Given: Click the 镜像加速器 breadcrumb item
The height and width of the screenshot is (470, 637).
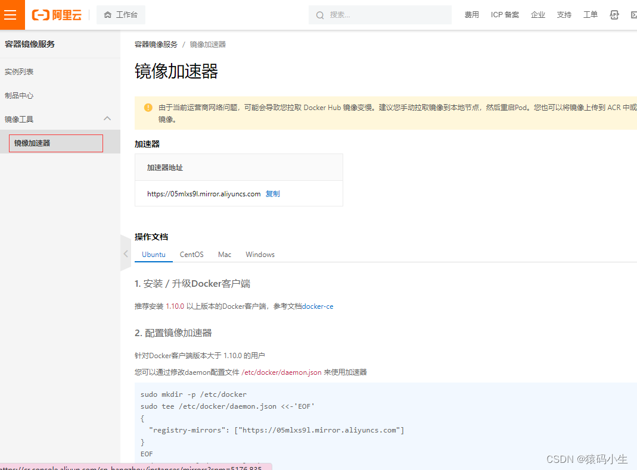Looking at the screenshot, I should click(x=207, y=45).
